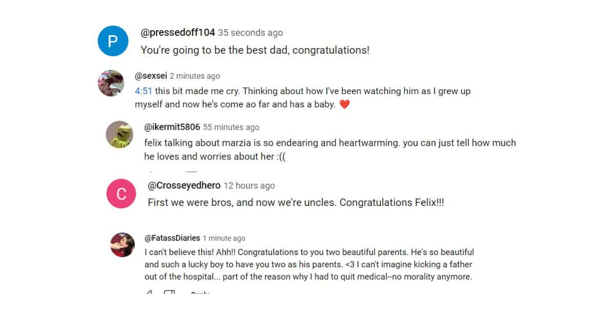This screenshot has height=322, width=614.
Task: Open FatassDiaries' profile avatar
Action: click(122, 245)
